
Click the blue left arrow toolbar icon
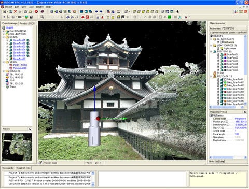pyautogui.click(x=96, y=11)
